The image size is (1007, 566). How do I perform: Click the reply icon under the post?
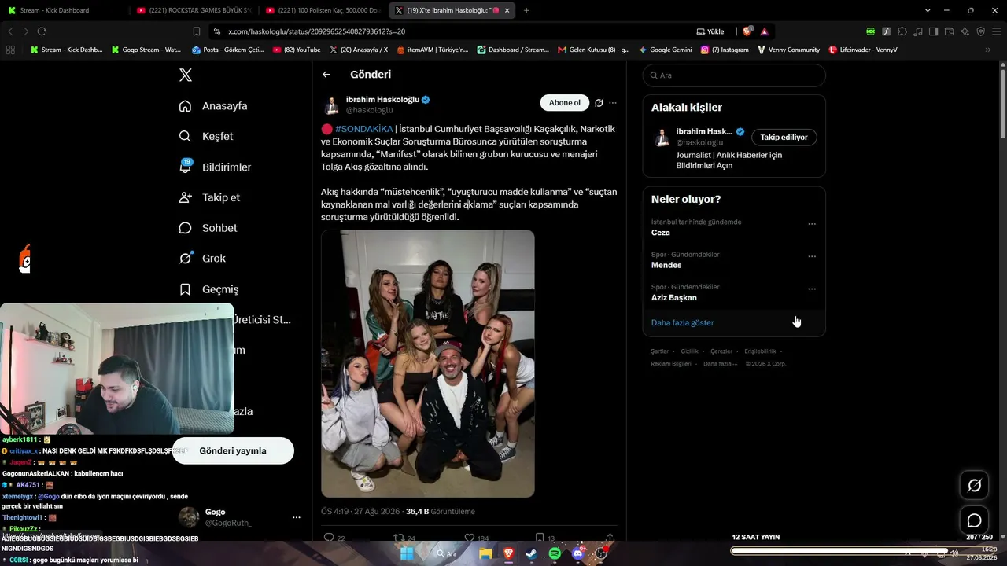point(329,538)
